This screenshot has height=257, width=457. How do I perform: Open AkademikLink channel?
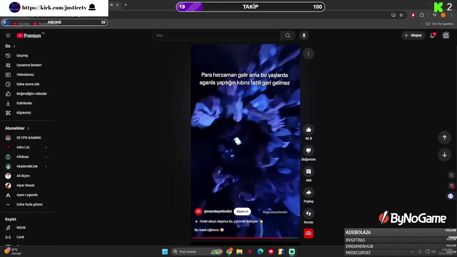pyautogui.click(x=27, y=166)
